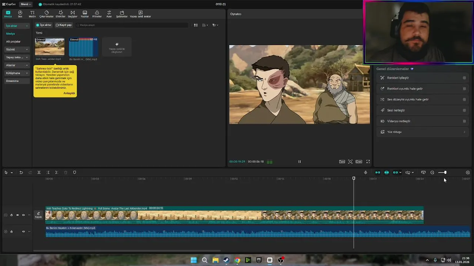Open the Yapay zekâ avatar tab

point(140,14)
